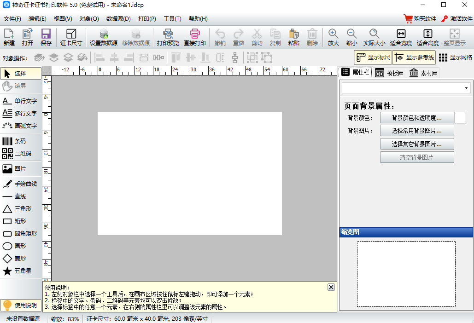Click 直接打印 direct print icon
Image resolution: width=474 pixels, height=323 pixels.
coord(195,37)
